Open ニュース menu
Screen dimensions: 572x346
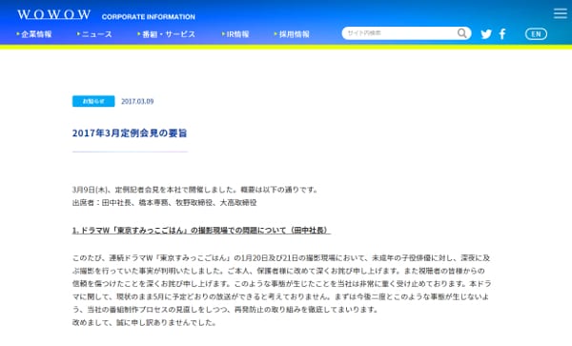94,34
